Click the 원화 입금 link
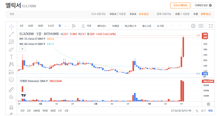This screenshot has width=217, height=116. 206,14
